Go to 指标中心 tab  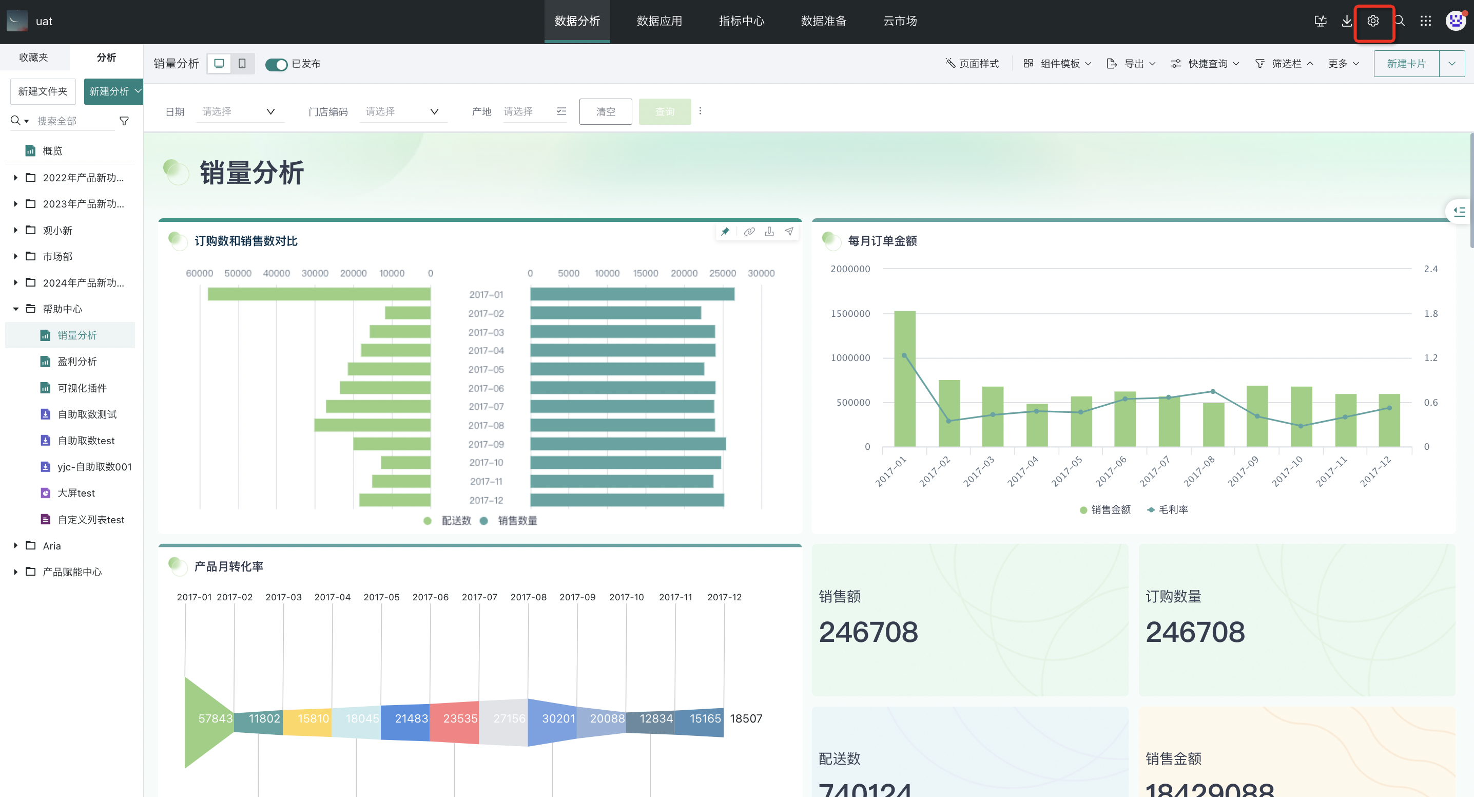741,21
